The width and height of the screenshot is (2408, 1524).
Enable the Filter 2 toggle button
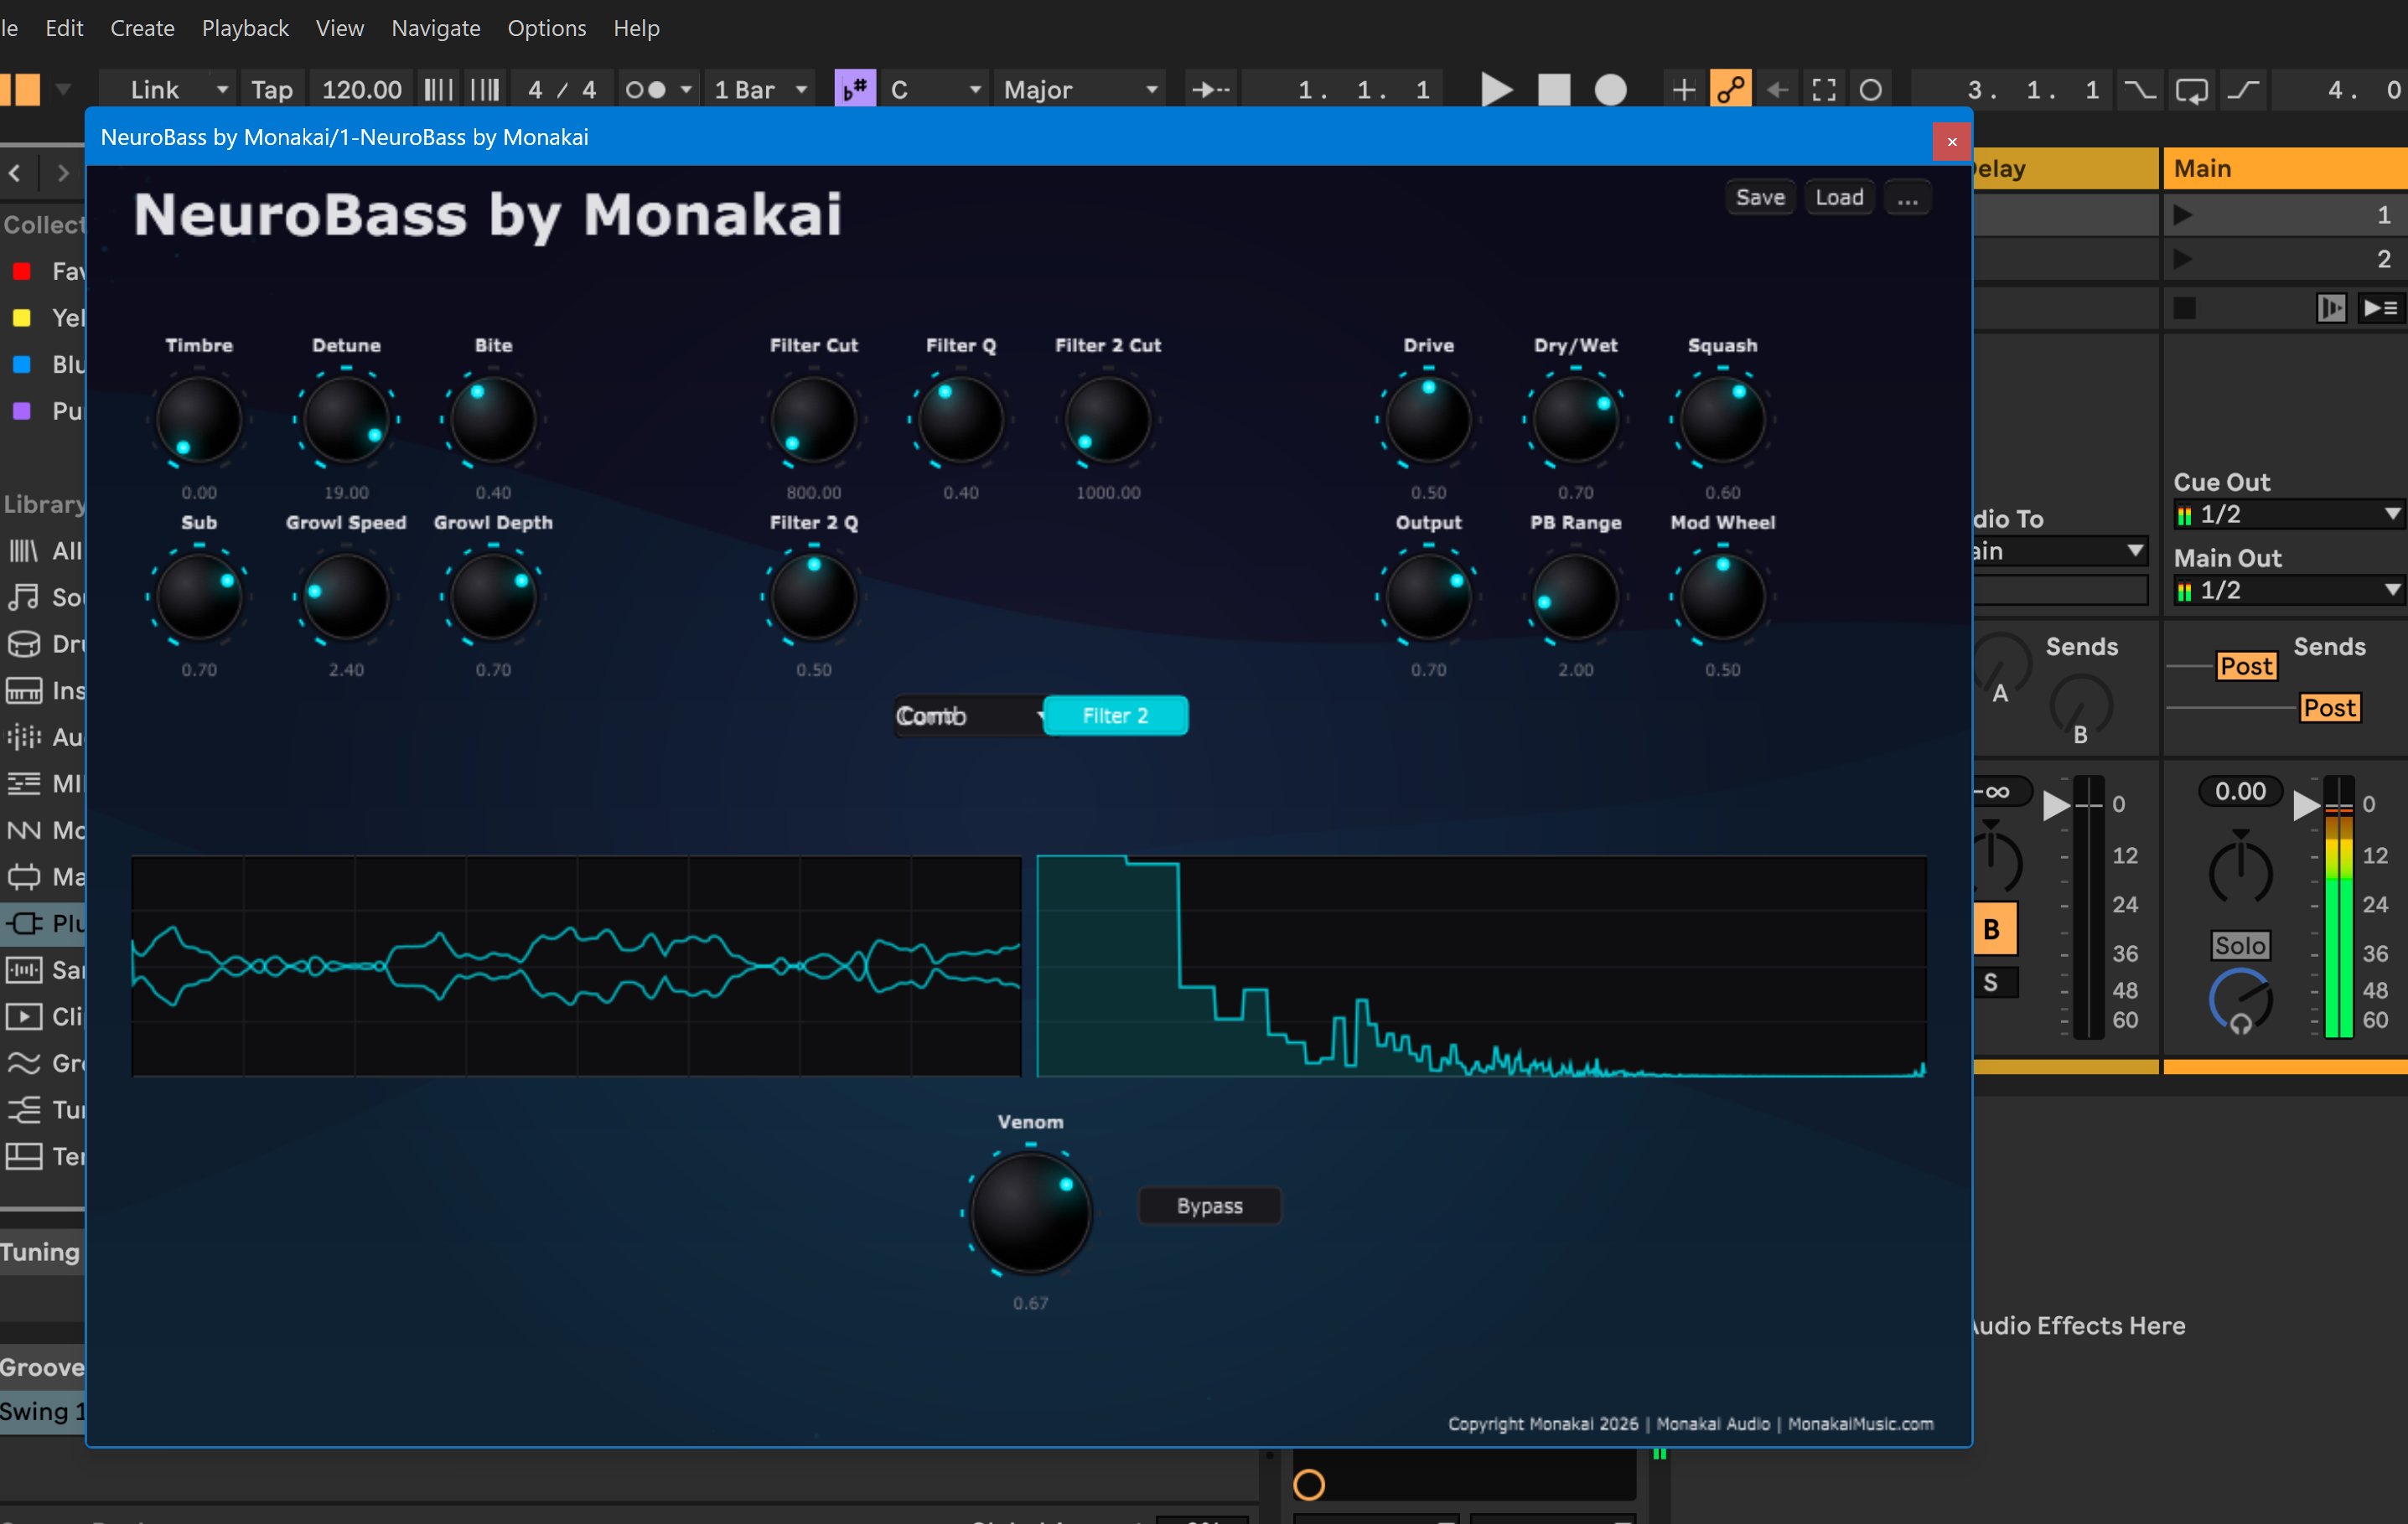tap(1115, 716)
